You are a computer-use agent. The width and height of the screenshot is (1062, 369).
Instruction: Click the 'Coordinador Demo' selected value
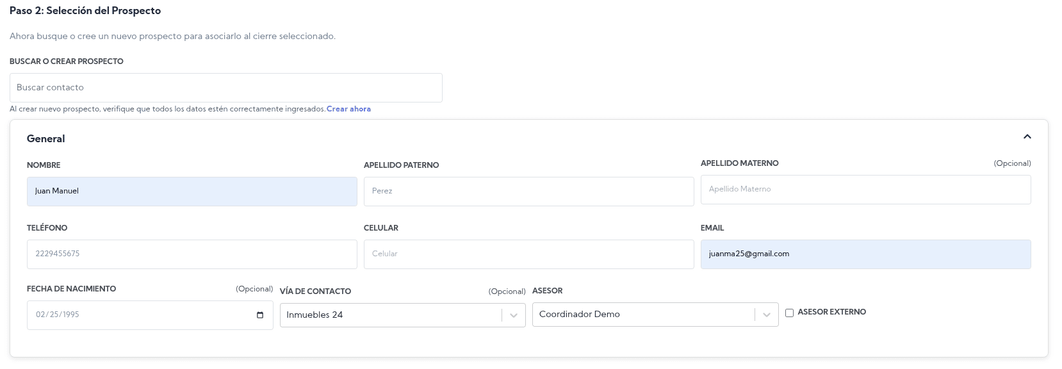pos(579,315)
